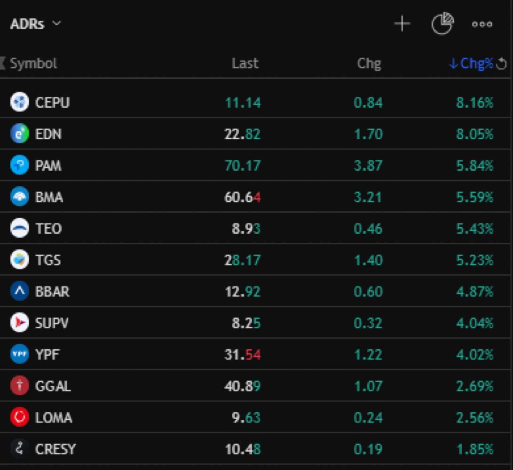
Task: Click the EDN logo icon
Action: [20, 134]
